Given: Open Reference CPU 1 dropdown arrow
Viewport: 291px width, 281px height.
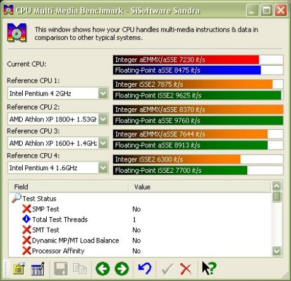Looking at the screenshot, I should [x=103, y=93].
